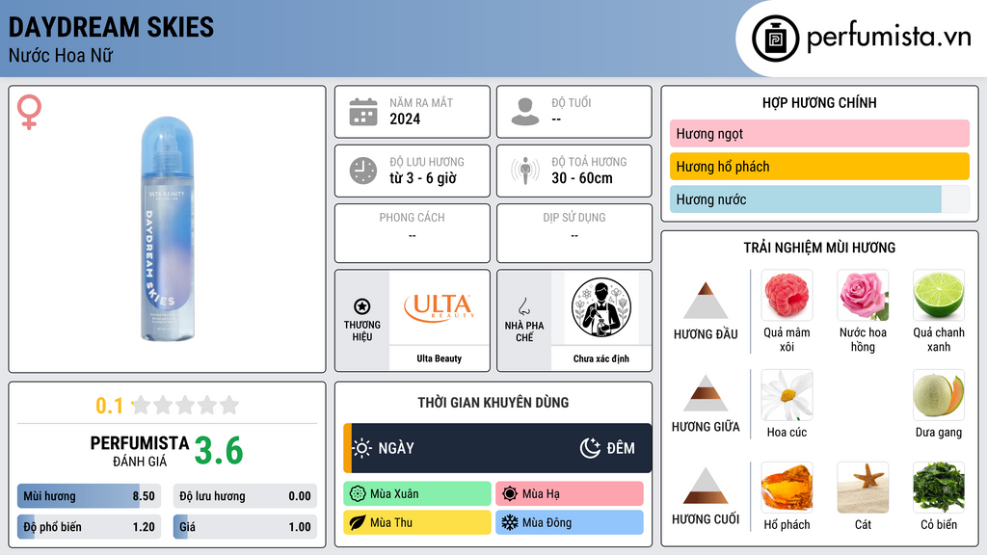Click the Chưa xác định perfumer label

601,358
